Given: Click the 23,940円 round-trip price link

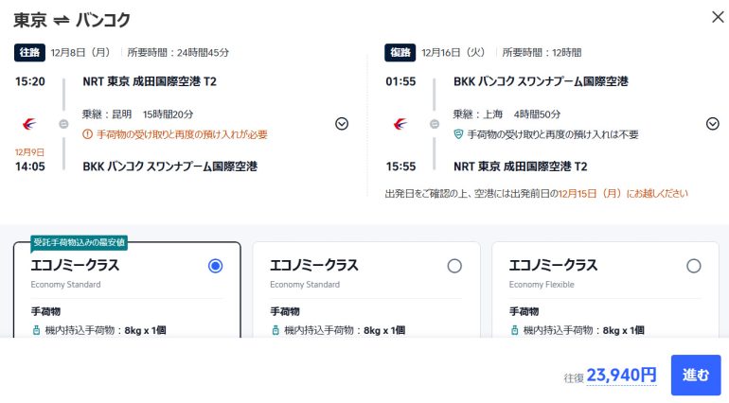Looking at the screenshot, I should [x=621, y=376].
